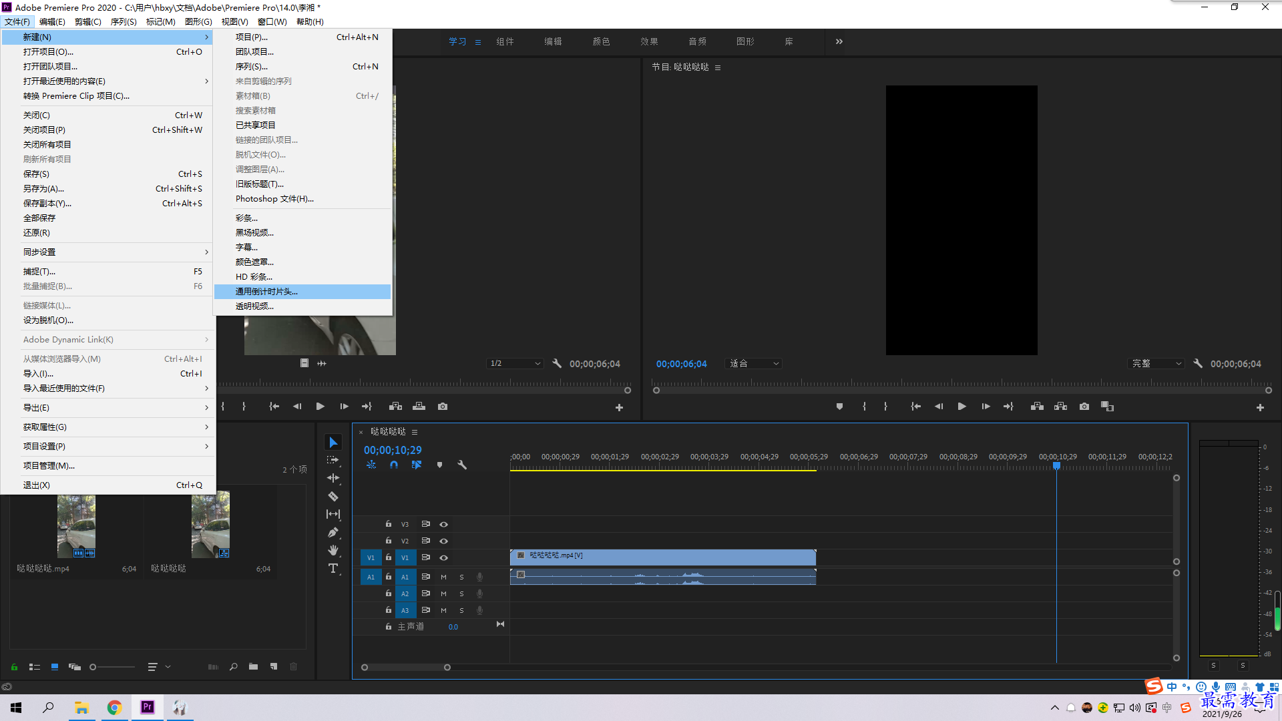Open timeline sequence panel menu
The height and width of the screenshot is (721, 1282).
(415, 432)
